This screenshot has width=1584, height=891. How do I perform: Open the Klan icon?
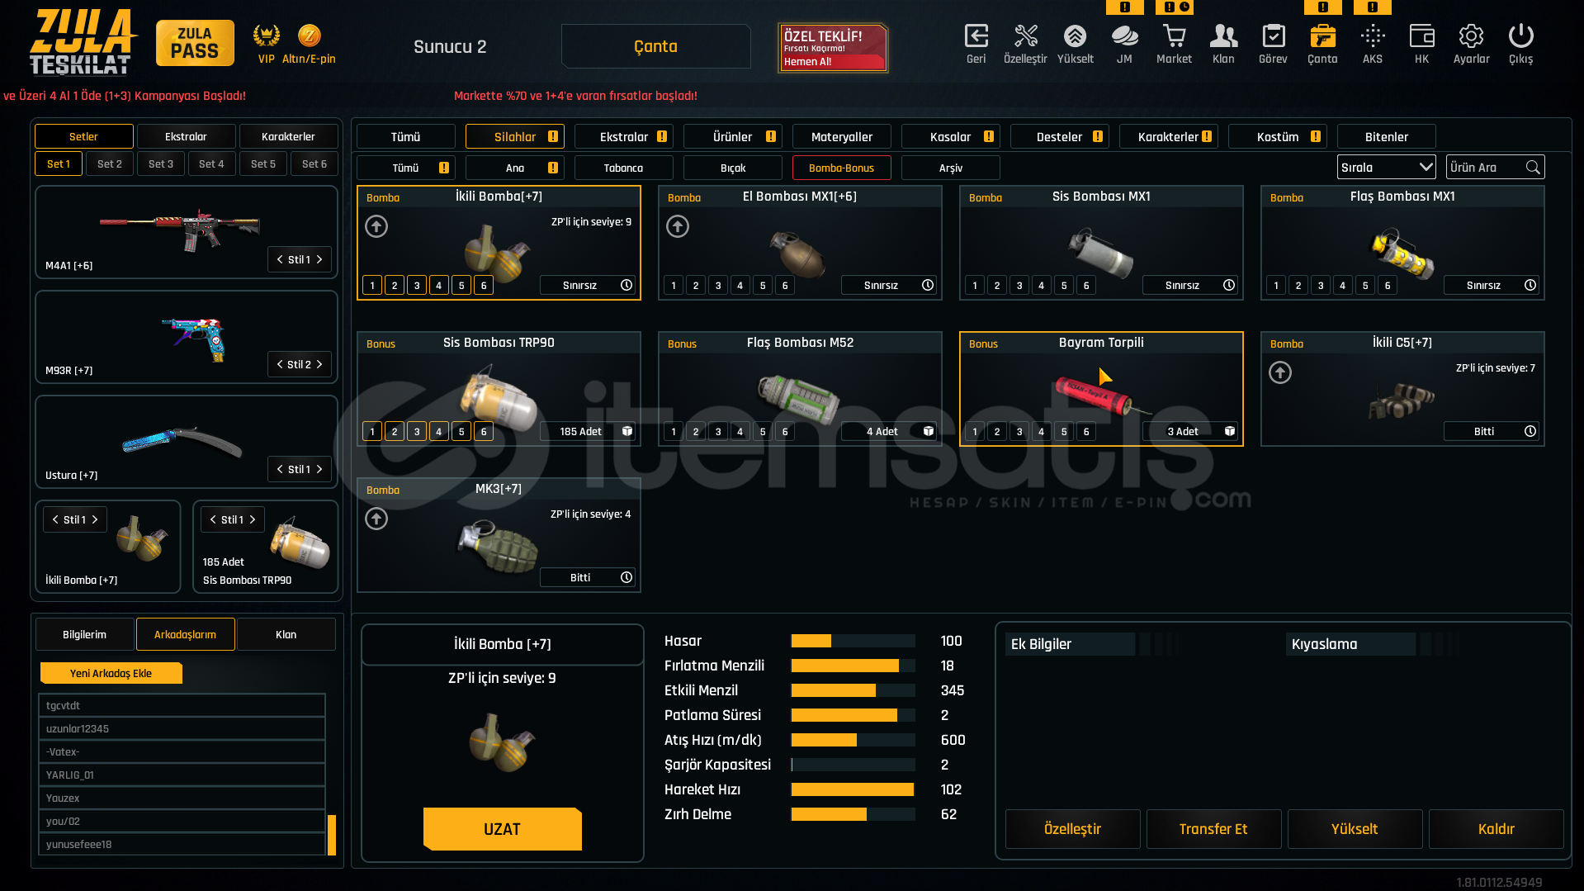[x=1223, y=36]
